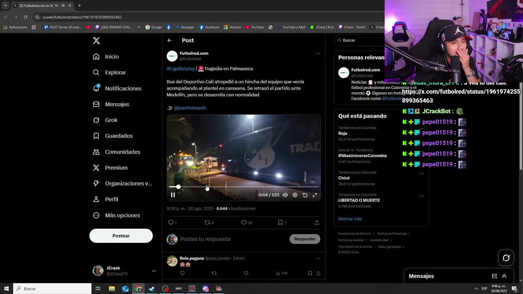Open a new browser tab
The height and width of the screenshot is (294, 523).
coord(79,6)
